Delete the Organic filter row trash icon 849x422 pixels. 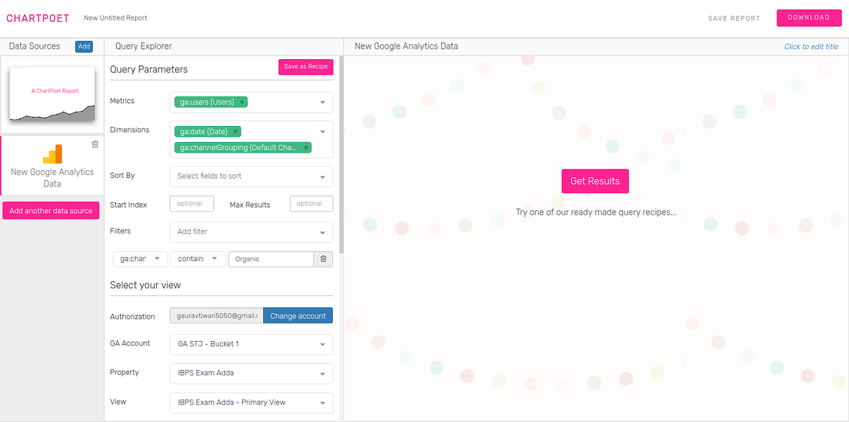click(324, 259)
